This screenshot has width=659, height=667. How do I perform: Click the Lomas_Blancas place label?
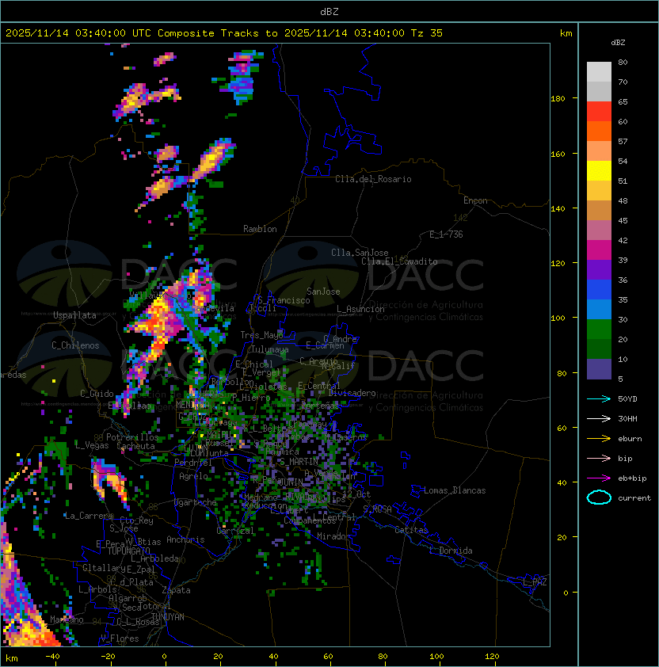tap(455, 490)
